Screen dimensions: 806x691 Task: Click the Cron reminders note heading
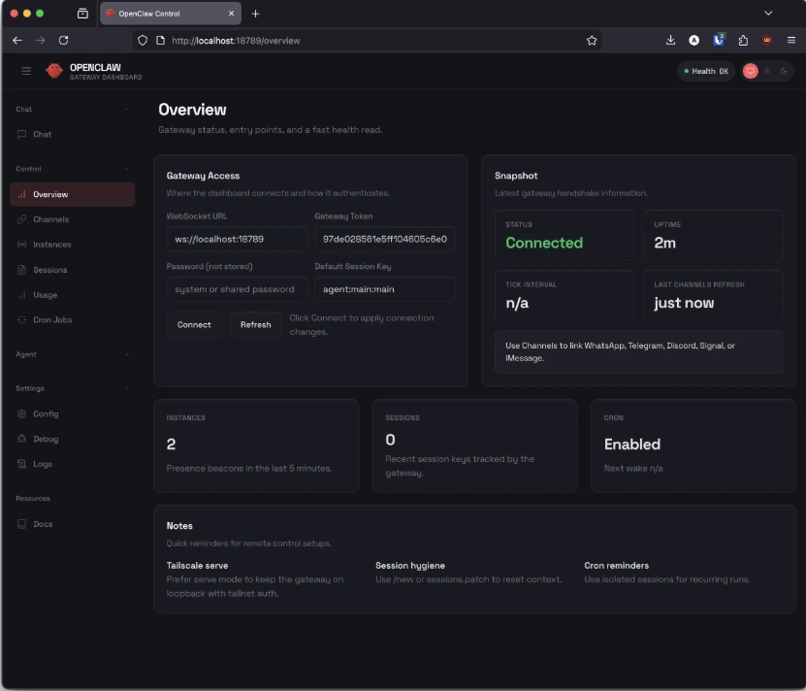[x=616, y=566]
